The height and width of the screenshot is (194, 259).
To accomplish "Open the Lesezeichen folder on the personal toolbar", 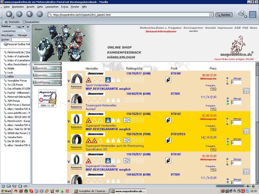I will (31, 22).
